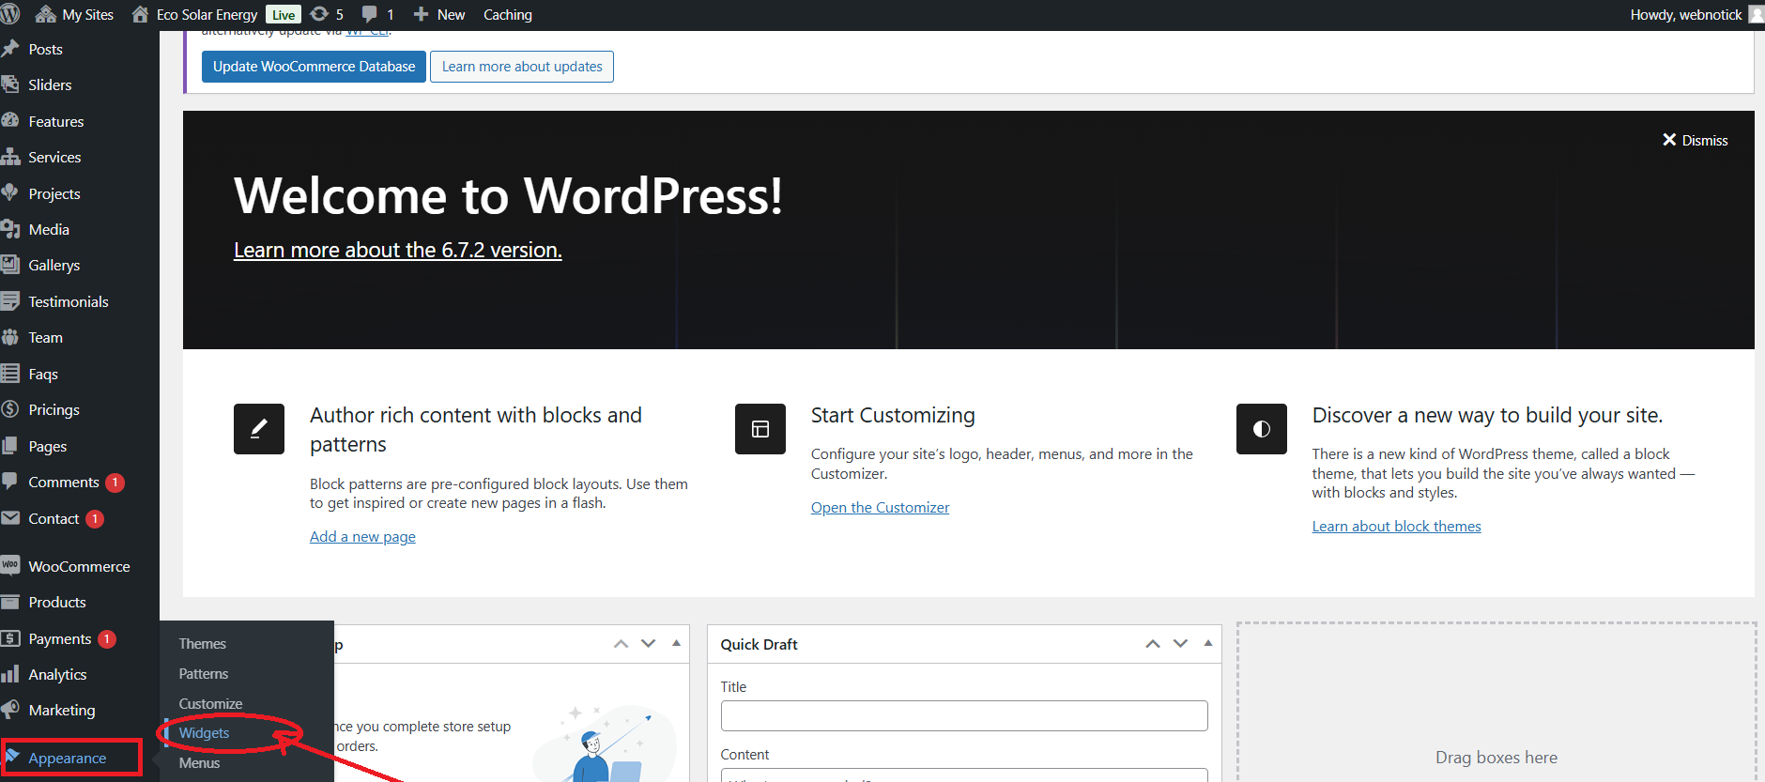Image resolution: width=1765 pixels, height=782 pixels.
Task: Click the pencil icon for authoring content
Action: coord(258,429)
